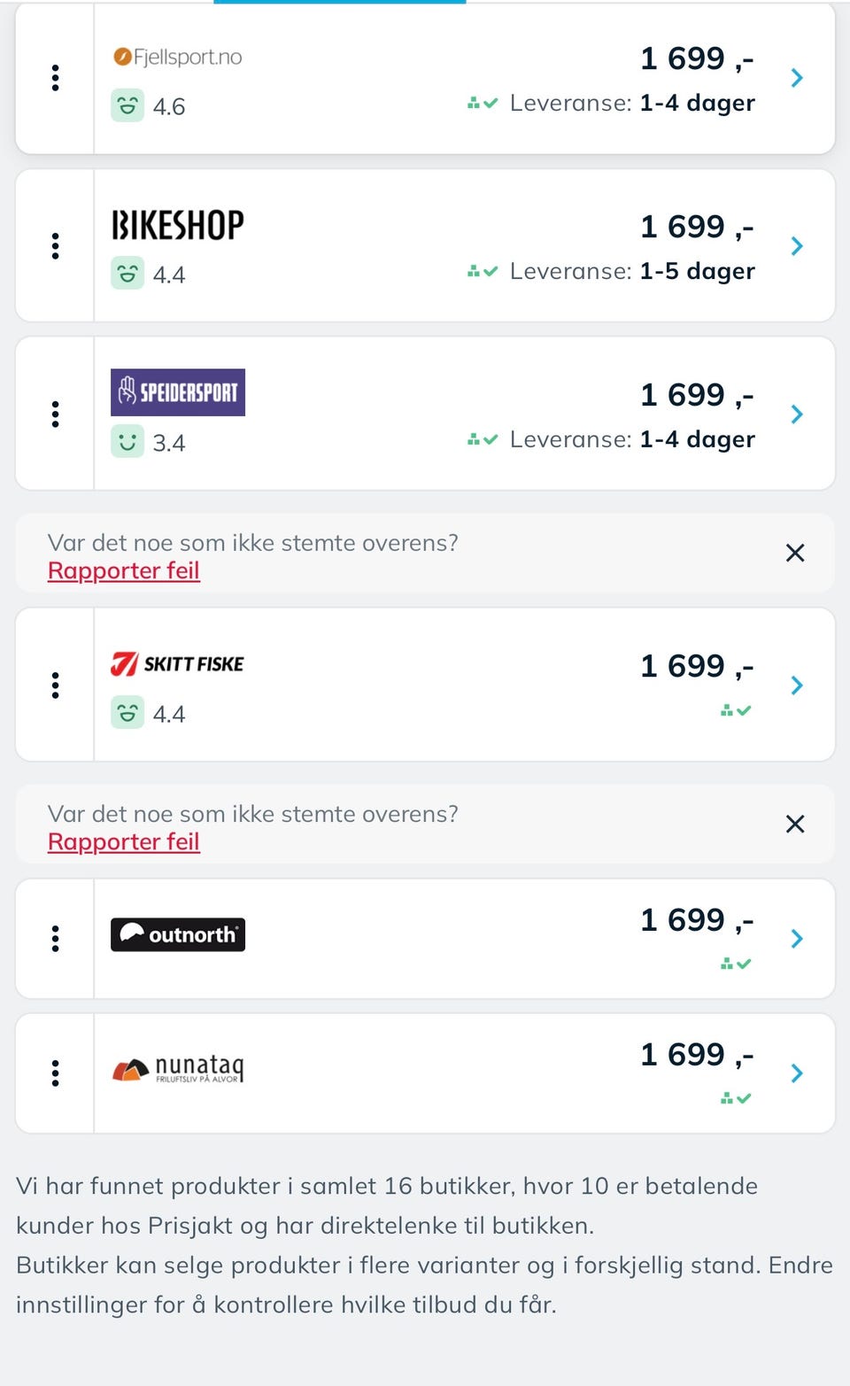850x1386 pixels.
Task: Click the Nunataq store logo
Action: (178, 1069)
